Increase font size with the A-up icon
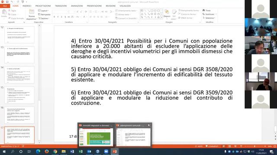 tap(77, 12)
